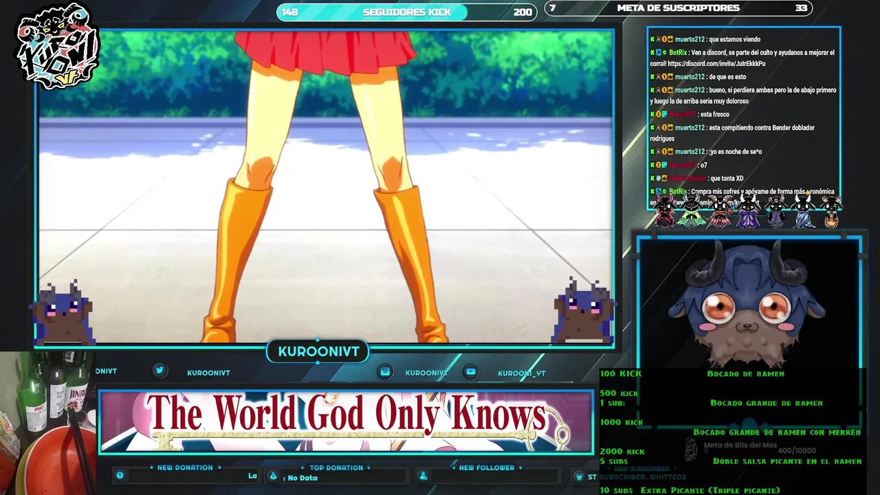Click the 'o7' chat message
Screen dimensions: 880x495
pyautogui.click(x=679, y=165)
